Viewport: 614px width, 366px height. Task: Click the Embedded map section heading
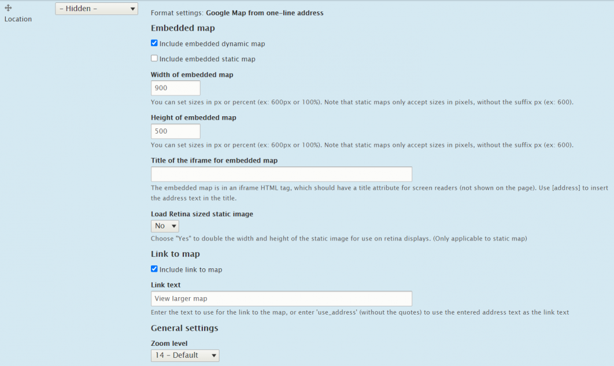183,28
